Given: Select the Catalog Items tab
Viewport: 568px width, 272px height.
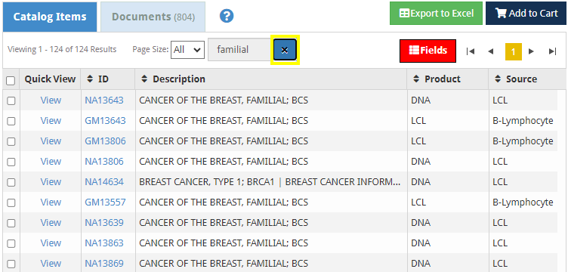Looking at the screenshot, I should [x=50, y=17].
